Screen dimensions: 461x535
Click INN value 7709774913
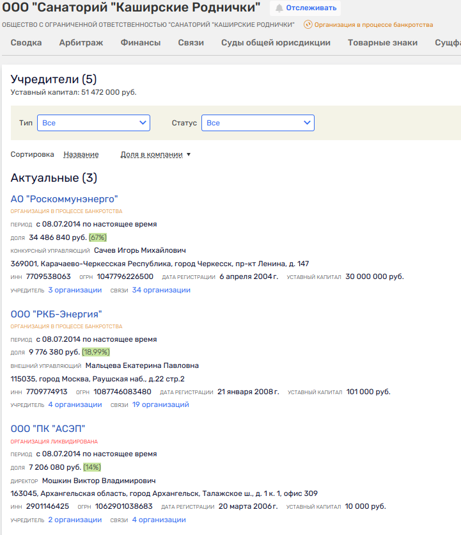point(47,392)
